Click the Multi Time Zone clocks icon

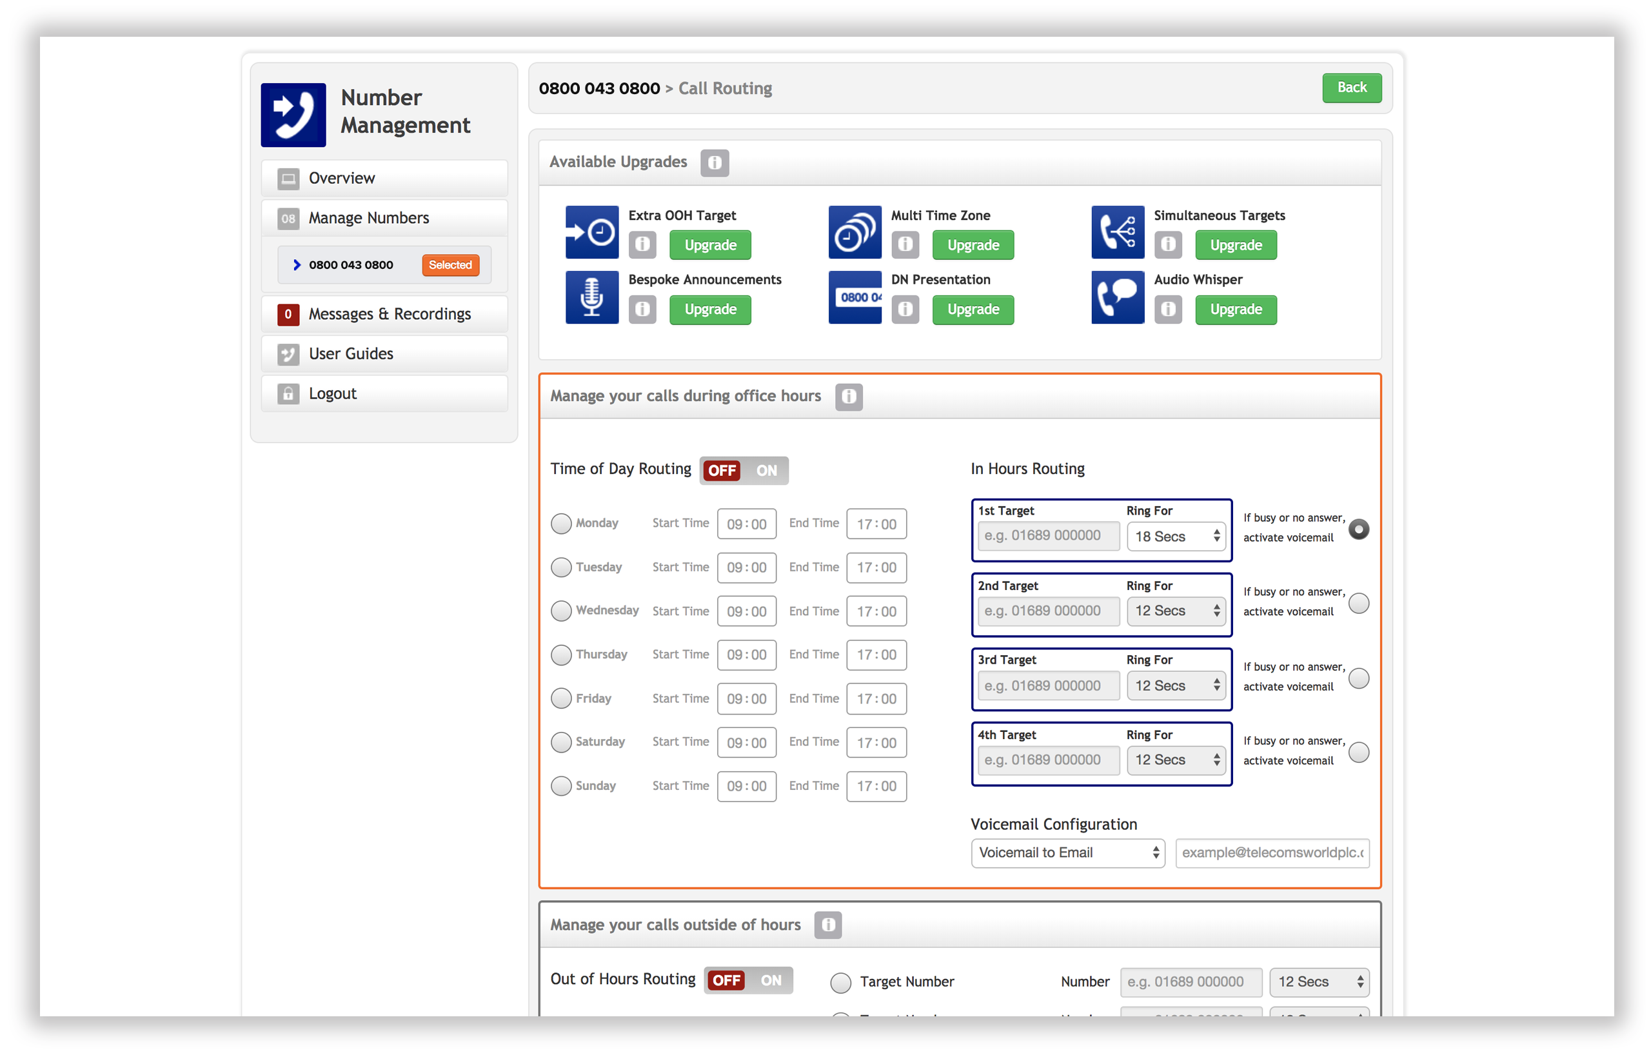(855, 232)
